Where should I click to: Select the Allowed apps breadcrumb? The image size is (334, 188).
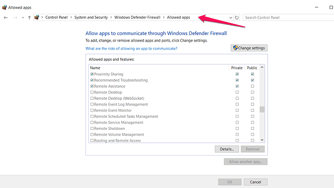pos(178,17)
